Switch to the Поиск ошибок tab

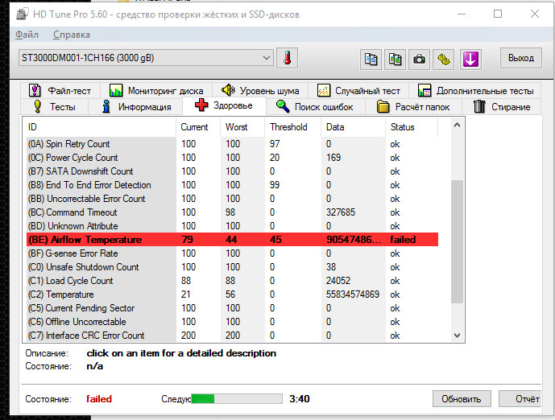coord(315,107)
